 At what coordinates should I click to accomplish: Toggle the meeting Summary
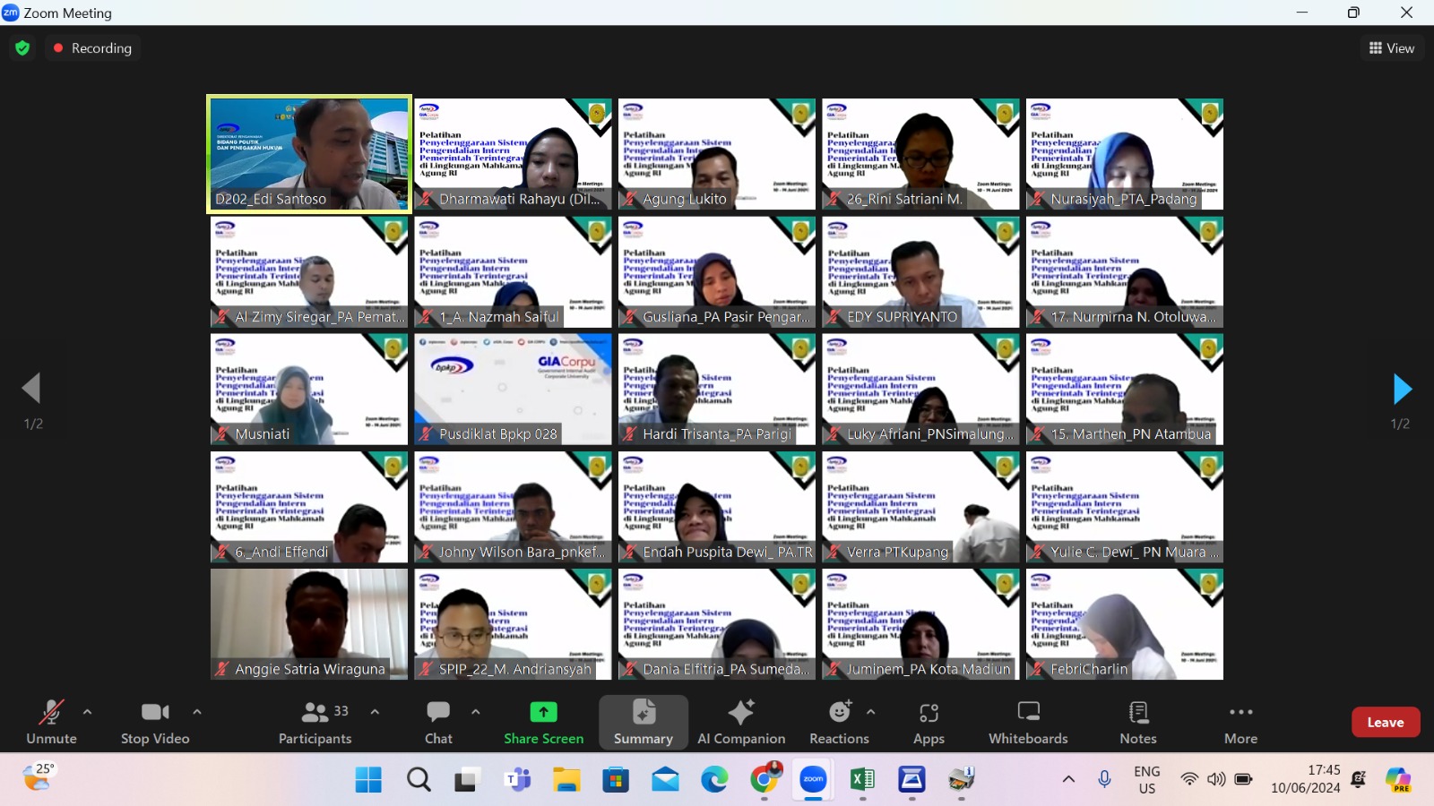(x=643, y=722)
